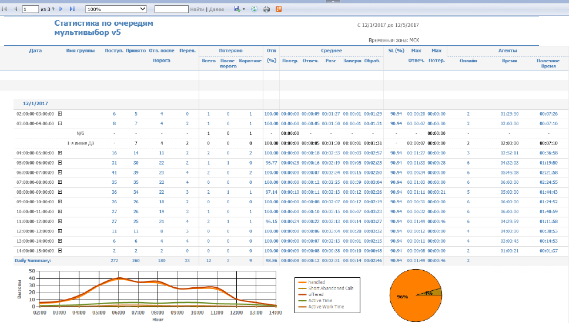Image resolution: width=569 pixels, height=336 pixels.
Task: Click Отв (%) value 96.77
Action: (x=271, y=163)
